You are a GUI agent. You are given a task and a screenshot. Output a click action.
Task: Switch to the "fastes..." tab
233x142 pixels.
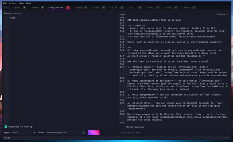[x=36, y=8]
